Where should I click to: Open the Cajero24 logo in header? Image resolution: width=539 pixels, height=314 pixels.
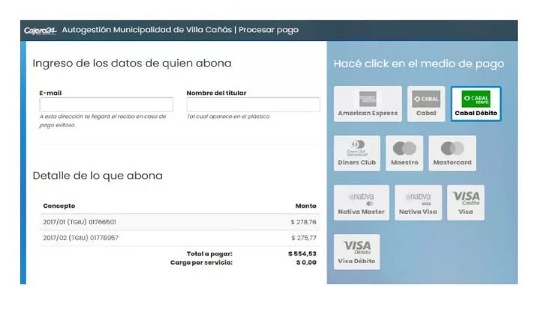(x=40, y=31)
